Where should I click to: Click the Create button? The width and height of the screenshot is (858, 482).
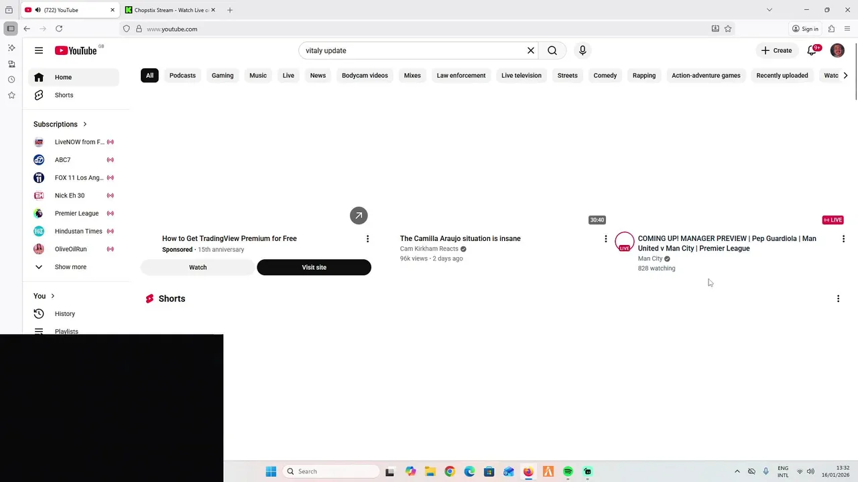click(776, 50)
